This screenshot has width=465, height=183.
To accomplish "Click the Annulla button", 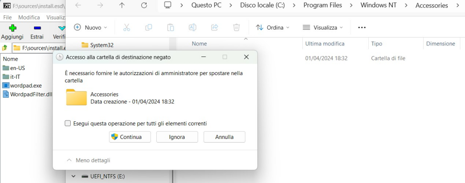I will click(x=224, y=137).
